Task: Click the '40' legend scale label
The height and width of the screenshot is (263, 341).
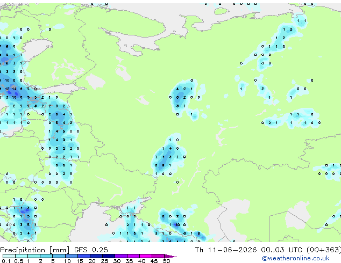Action: [141, 261]
